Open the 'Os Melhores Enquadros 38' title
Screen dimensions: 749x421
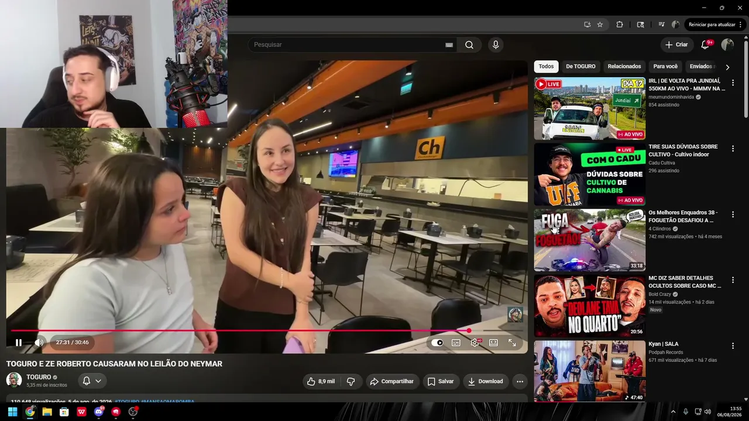click(x=683, y=216)
